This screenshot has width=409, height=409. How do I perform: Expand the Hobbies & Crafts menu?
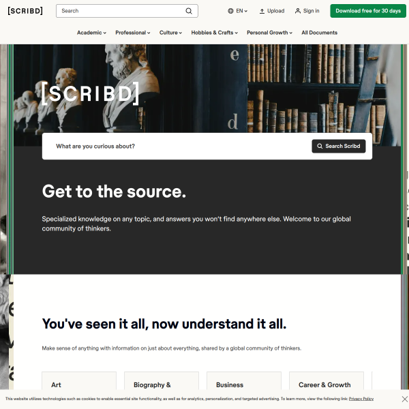tap(215, 33)
